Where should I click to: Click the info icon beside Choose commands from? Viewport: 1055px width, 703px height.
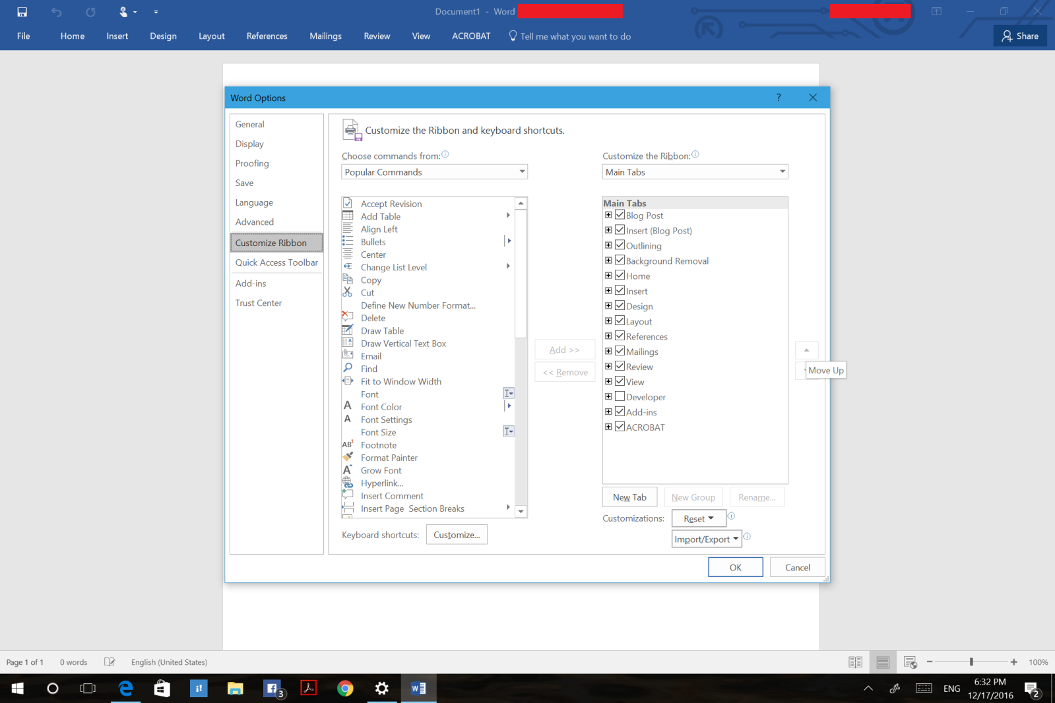point(445,154)
